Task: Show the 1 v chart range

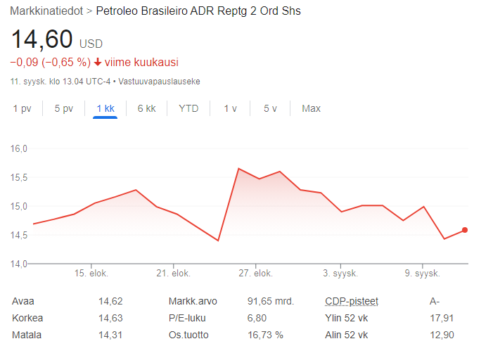Action: tap(230, 109)
